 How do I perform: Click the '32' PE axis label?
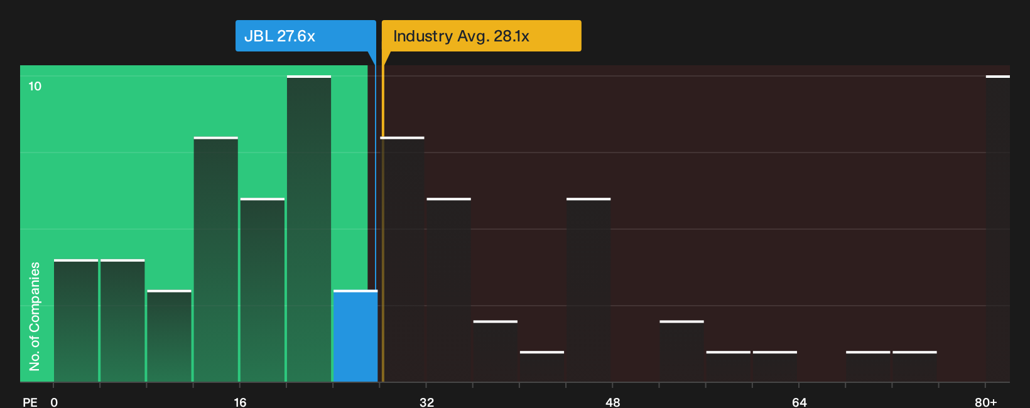tap(426, 402)
